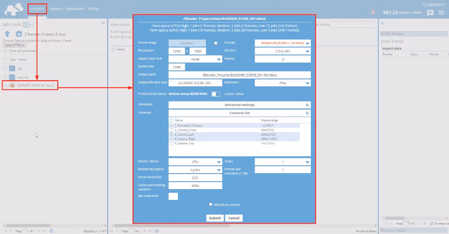Open the support tab
This screenshot has width=449, height=234.
(x=56, y=9)
